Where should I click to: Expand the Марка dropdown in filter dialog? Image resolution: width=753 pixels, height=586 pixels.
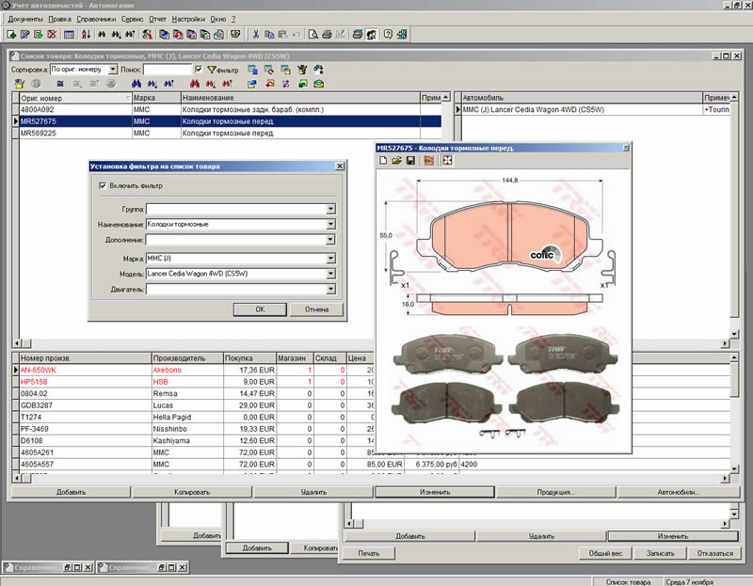pyautogui.click(x=331, y=259)
